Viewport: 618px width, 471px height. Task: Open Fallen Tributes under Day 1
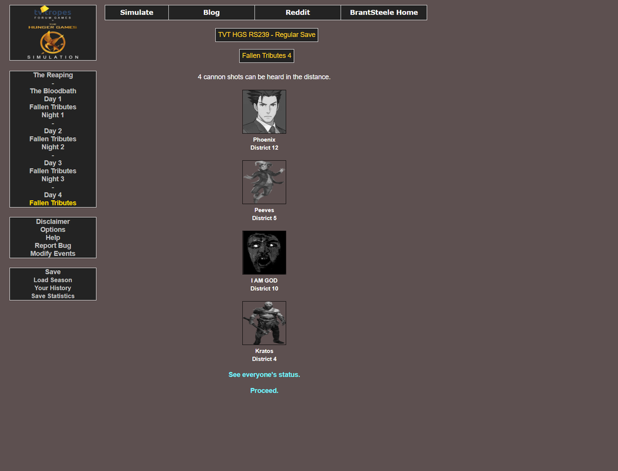click(x=53, y=107)
